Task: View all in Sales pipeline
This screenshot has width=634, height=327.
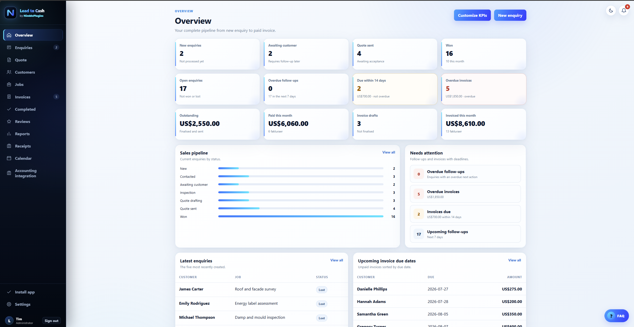Action: tap(389, 152)
